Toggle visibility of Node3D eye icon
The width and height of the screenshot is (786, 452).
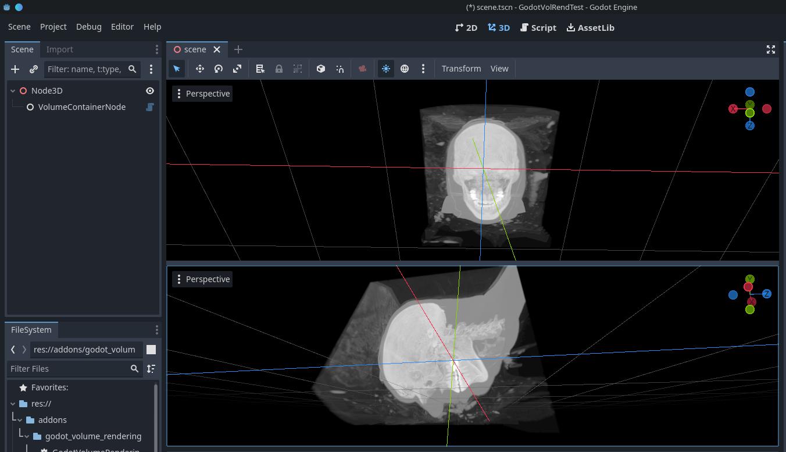click(150, 91)
